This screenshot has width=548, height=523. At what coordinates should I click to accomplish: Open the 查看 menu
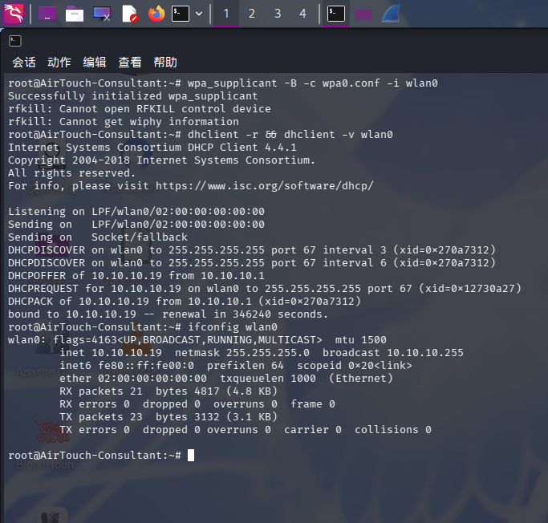coord(130,63)
